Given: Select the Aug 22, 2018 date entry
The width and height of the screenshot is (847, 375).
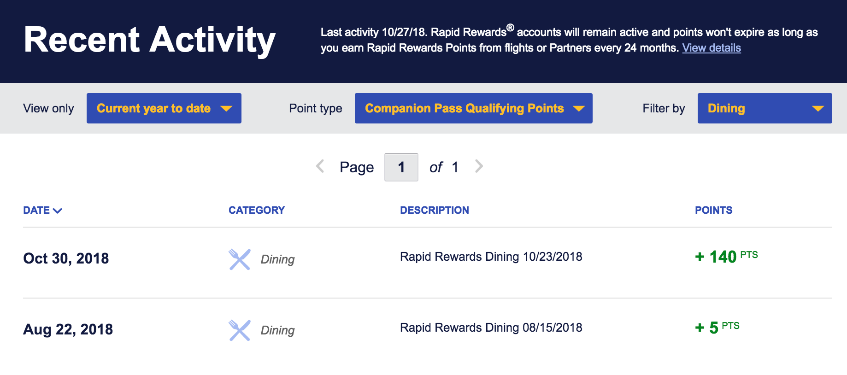Looking at the screenshot, I should [x=68, y=329].
